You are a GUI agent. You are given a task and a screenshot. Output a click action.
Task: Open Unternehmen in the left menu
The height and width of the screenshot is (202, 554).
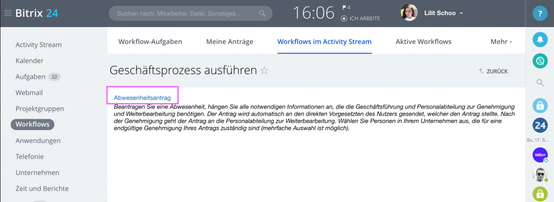[x=37, y=172]
